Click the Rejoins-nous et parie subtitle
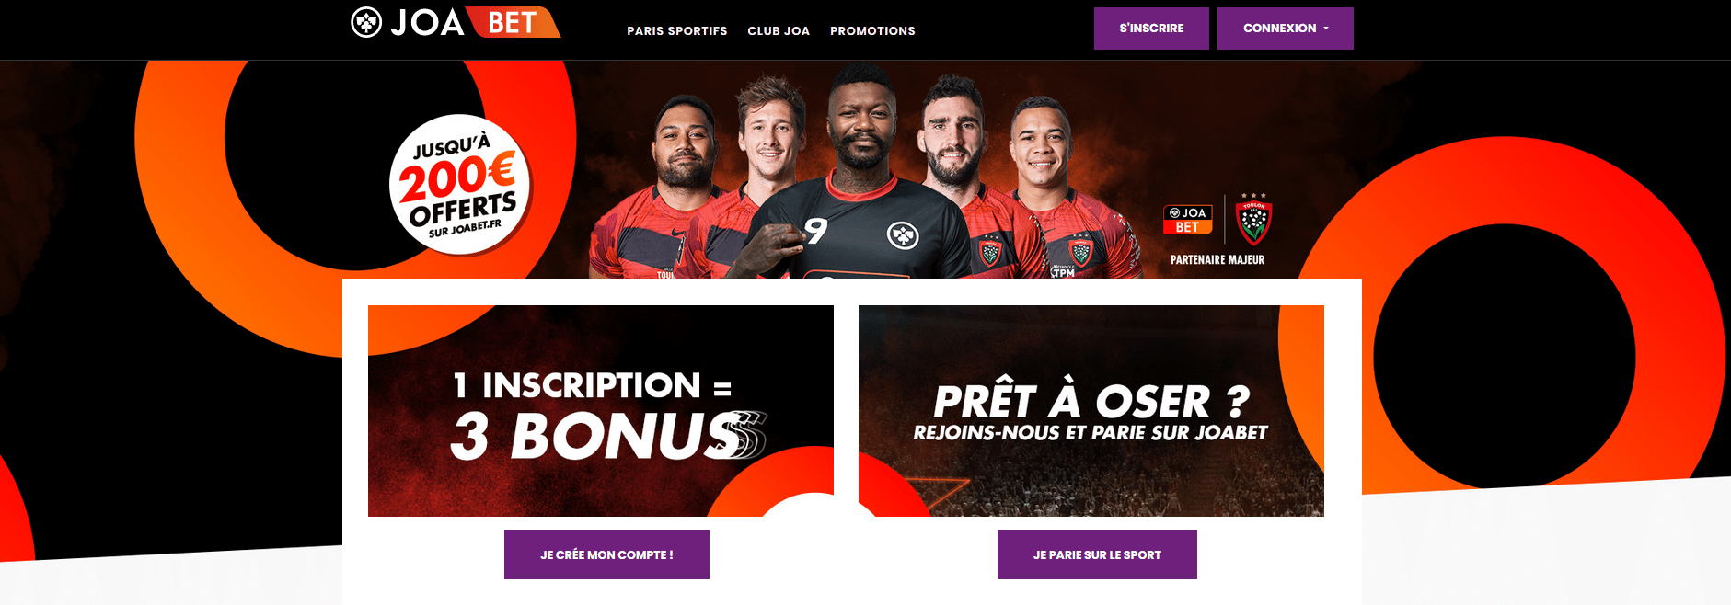1731x605 pixels. pos(1091,433)
